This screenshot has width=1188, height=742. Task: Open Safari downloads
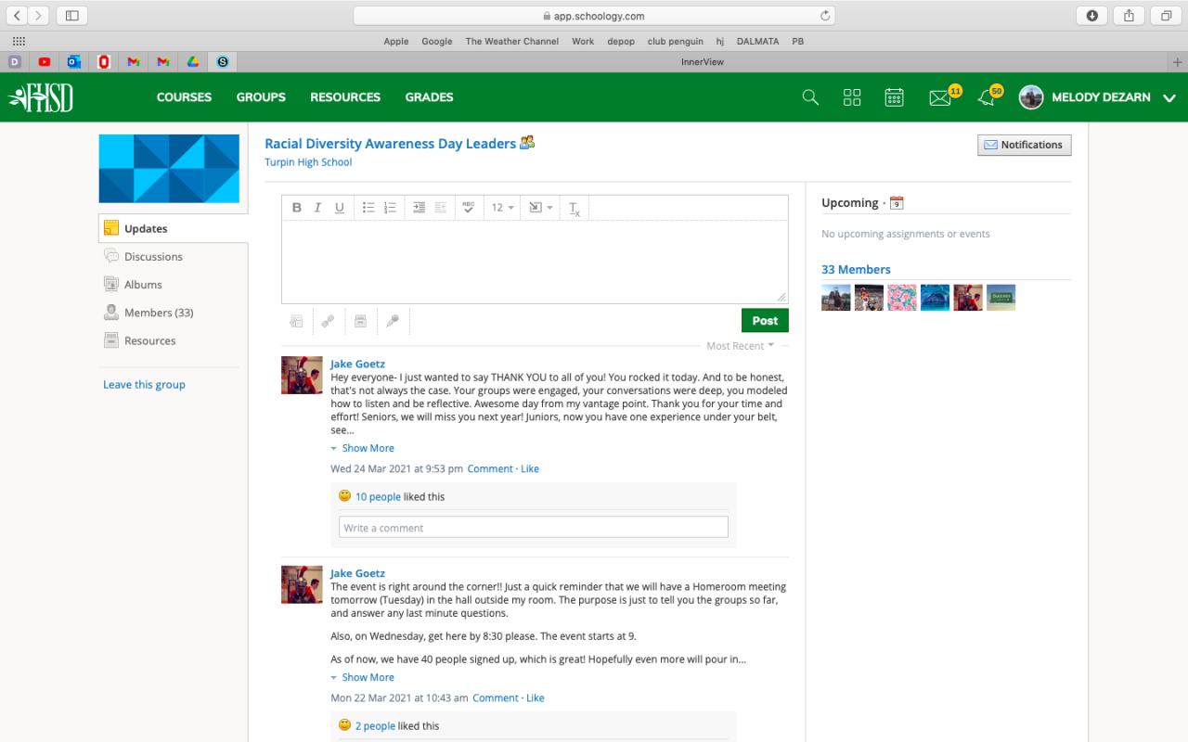click(1092, 16)
